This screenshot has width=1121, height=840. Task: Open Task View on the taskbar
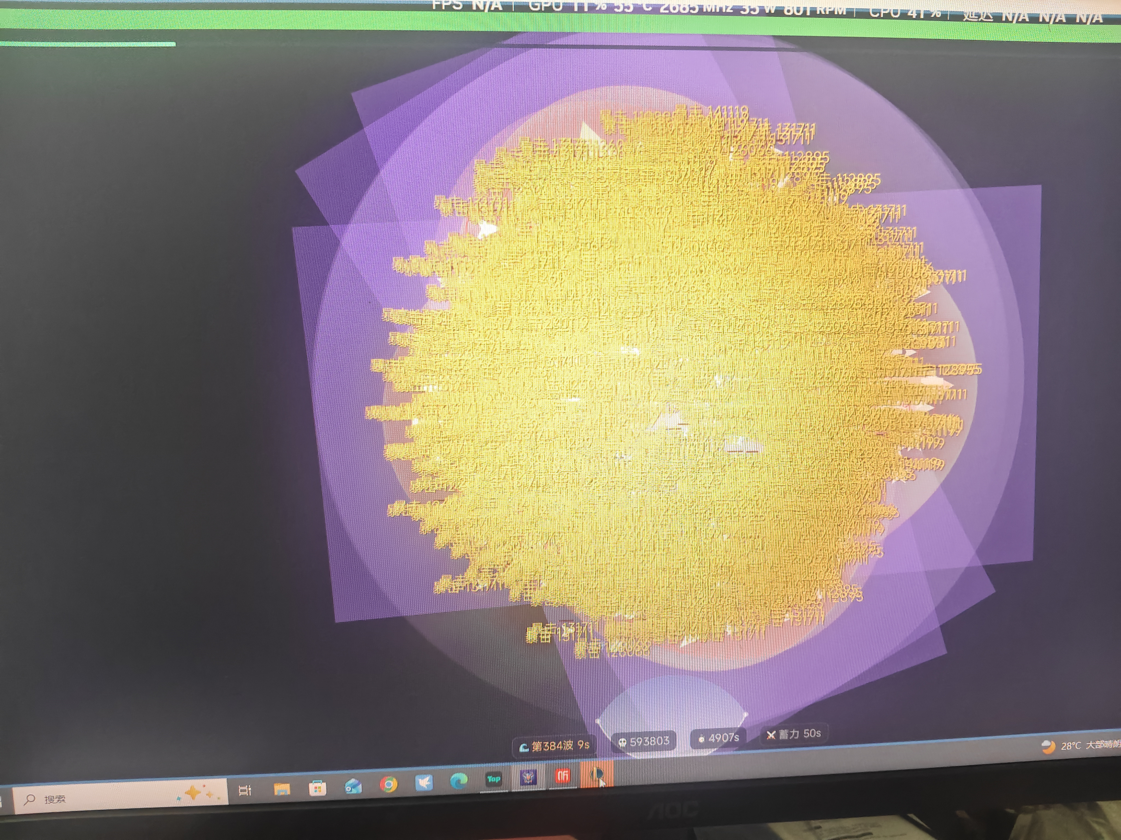click(x=245, y=790)
